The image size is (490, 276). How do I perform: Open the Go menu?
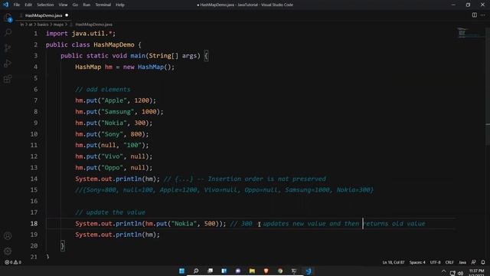pos(75,5)
